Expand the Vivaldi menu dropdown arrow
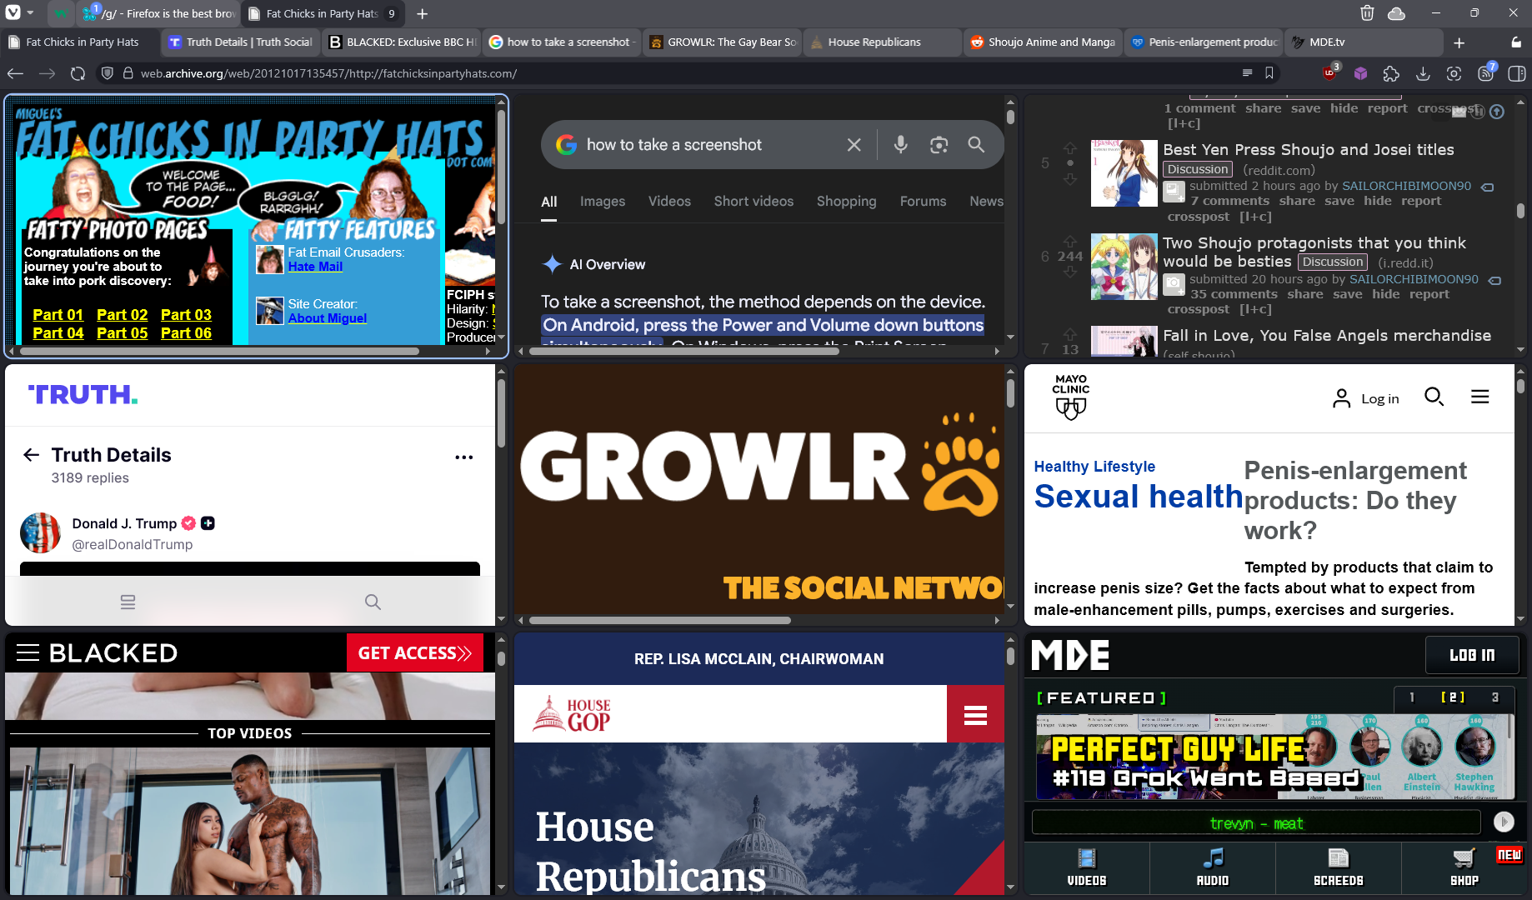Screen dimensions: 1532x900 coord(31,12)
